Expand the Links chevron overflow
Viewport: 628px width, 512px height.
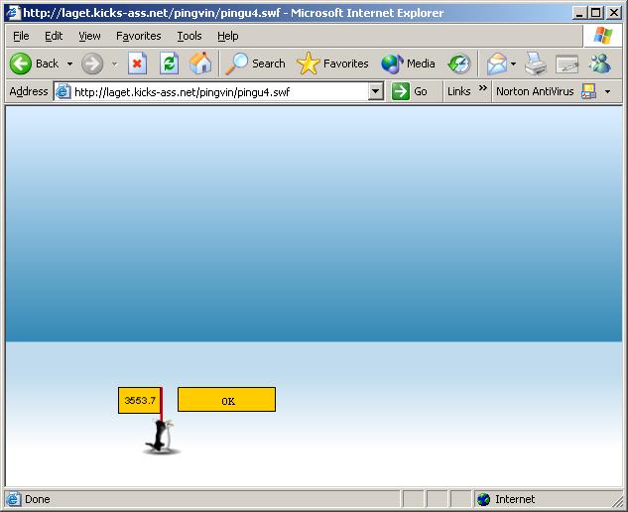(x=483, y=87)
